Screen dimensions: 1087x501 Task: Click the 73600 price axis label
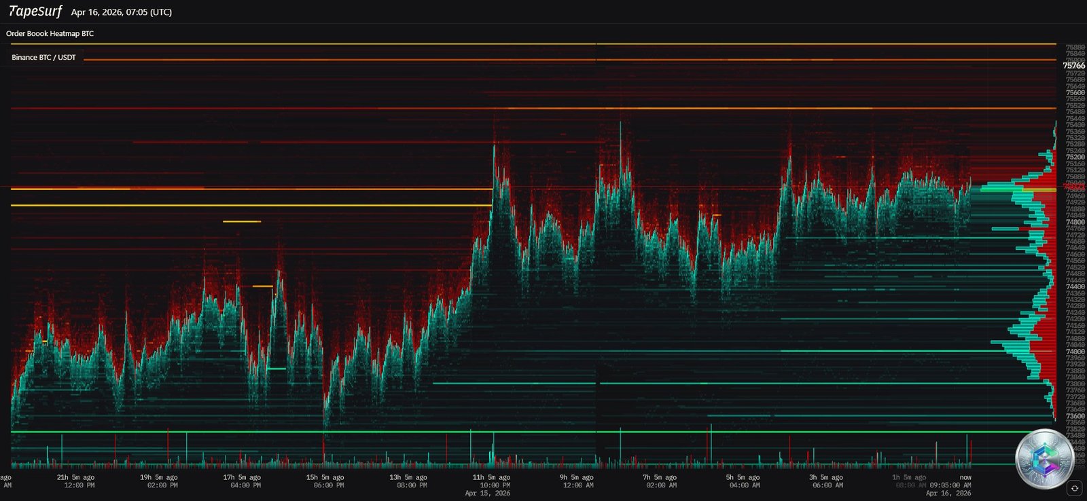[1075, 416]
